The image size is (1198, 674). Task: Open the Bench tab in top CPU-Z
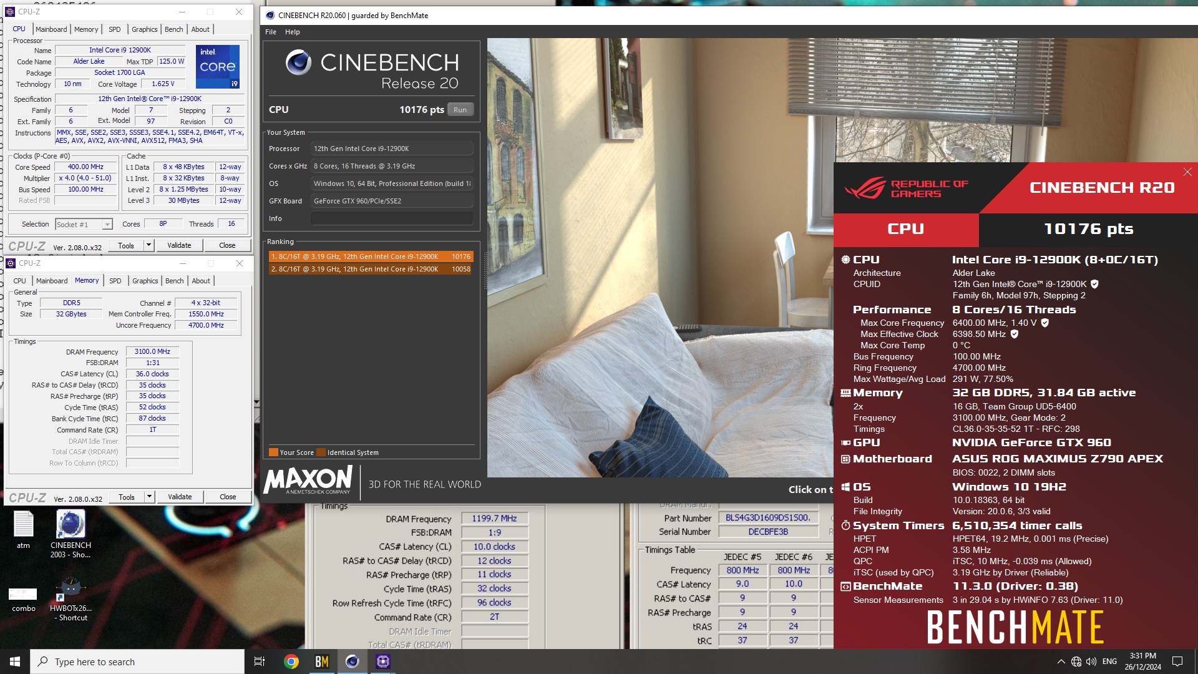174,29
